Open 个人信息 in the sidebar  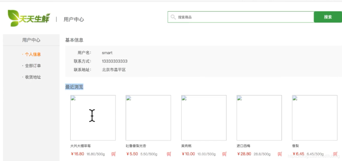33,54
